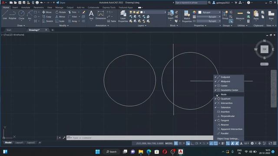Click the Fillet tool
Image resolution: width=278 pixels, height=156 pixels.
73,16
